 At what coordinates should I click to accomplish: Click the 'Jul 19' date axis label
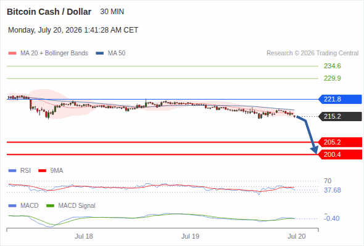[x=191, y=237]
